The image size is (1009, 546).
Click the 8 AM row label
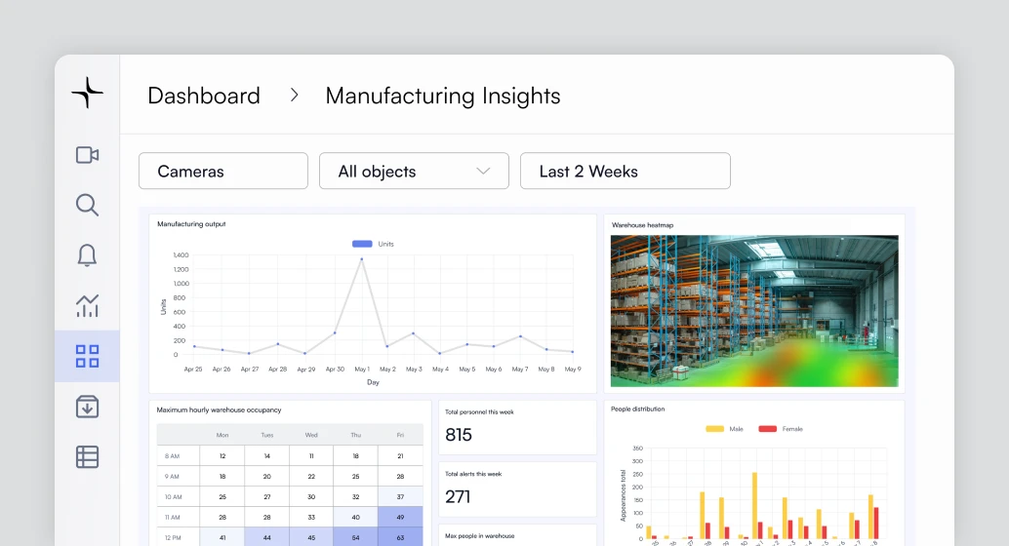pos(172,456)
